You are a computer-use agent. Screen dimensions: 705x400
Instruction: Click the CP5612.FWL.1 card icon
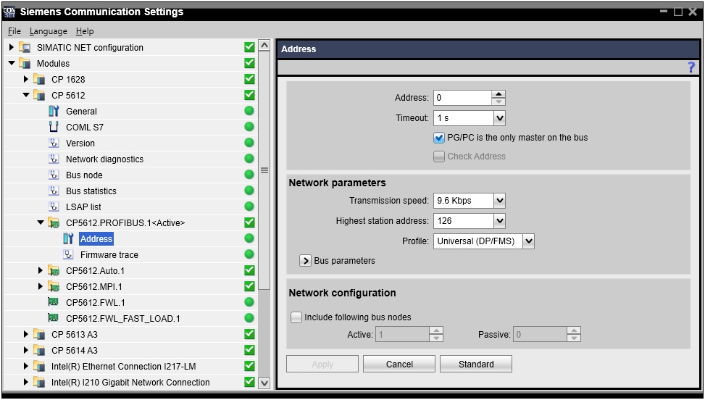[x=54, y=302]
